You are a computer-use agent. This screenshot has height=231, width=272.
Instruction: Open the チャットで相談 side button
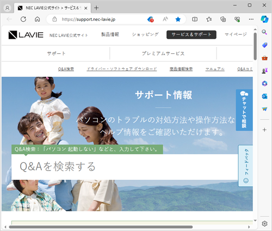(244, 110)
